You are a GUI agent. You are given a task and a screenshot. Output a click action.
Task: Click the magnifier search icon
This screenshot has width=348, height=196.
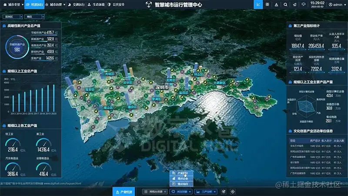click(x=285, y=5)
